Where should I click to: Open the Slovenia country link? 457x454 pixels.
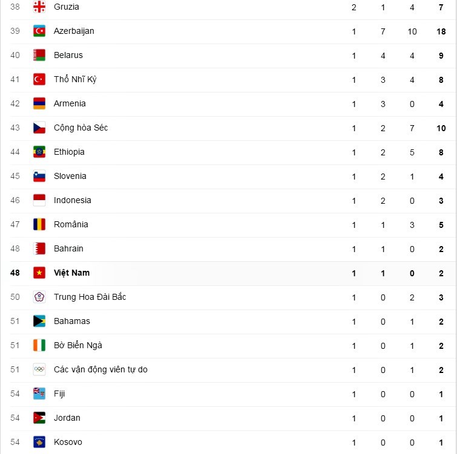pyautogui.click(x=70, y=176)
